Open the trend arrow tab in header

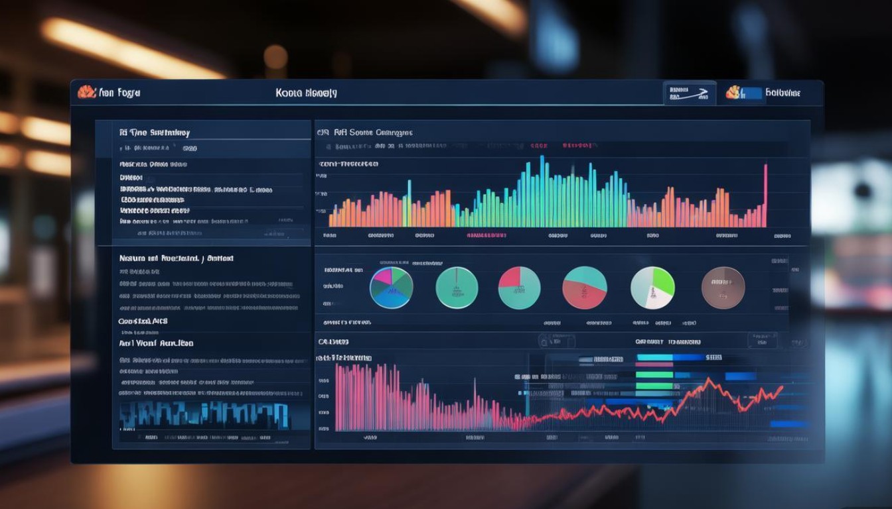pyautogui.click(x=689, y=93)
